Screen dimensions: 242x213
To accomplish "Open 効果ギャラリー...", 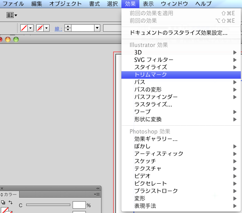I will [181, 139].
